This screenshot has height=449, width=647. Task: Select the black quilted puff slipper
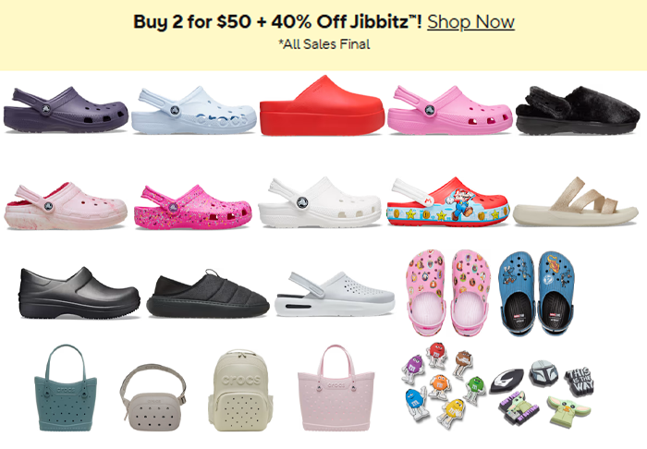coord(208,293)
